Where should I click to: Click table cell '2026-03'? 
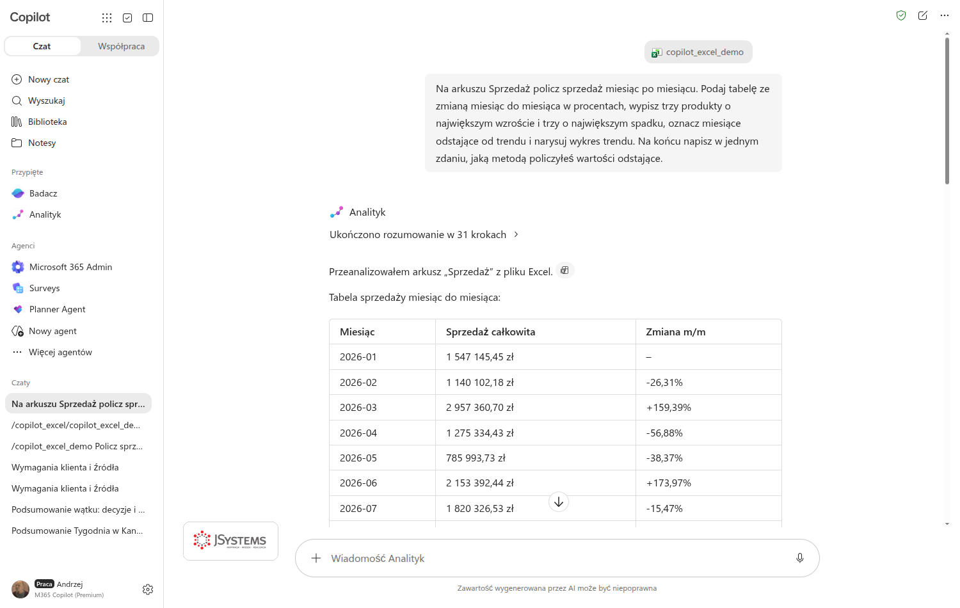click(383, 408)
